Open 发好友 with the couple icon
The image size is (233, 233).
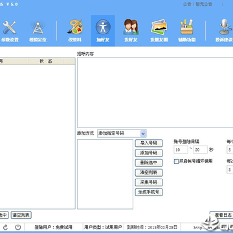tap(131, 31)
